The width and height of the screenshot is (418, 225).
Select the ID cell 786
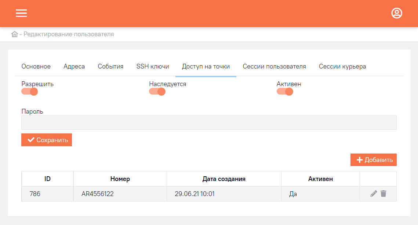point(47,194)
